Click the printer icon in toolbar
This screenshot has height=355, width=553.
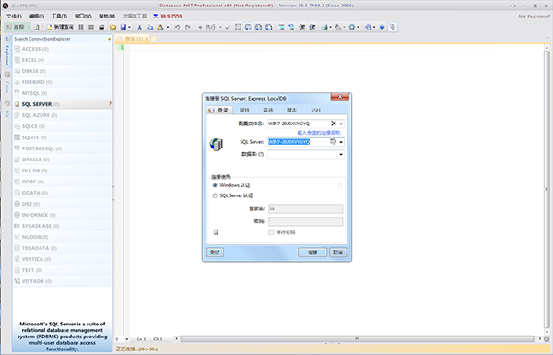click(x=324, y=27)
